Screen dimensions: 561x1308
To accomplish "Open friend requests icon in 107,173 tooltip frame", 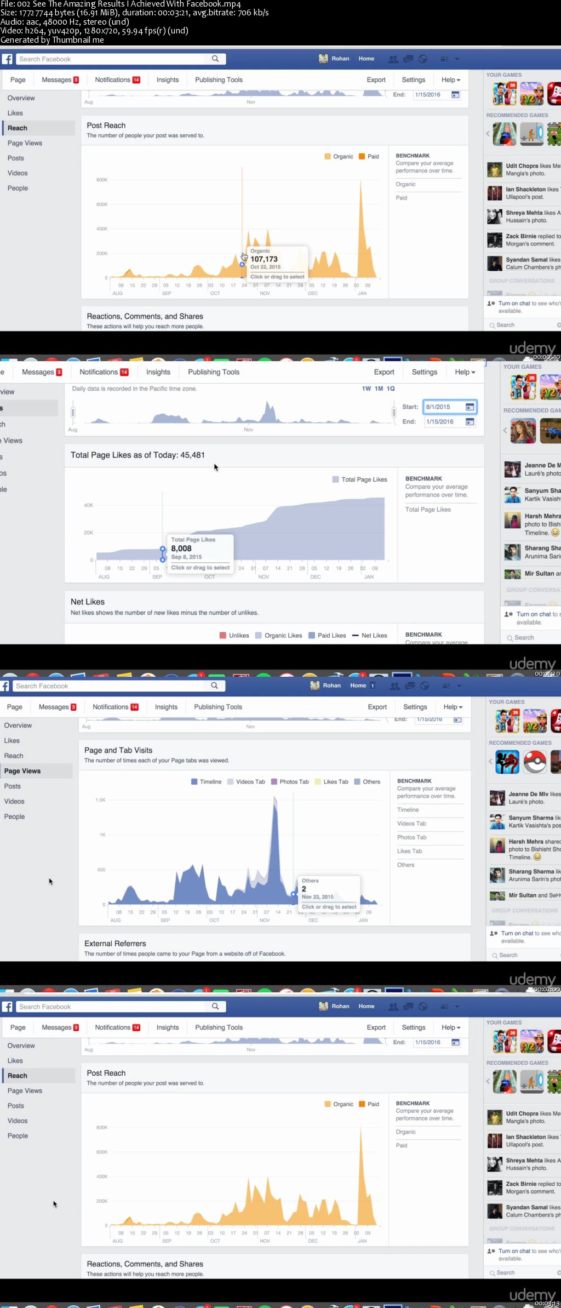I will point(393,59).
